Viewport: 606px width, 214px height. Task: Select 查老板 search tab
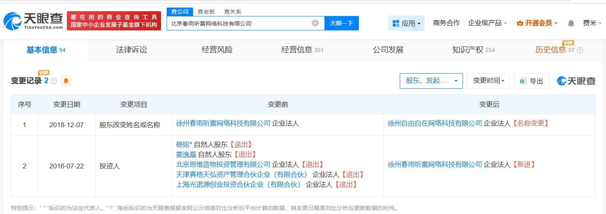coord(206,12)
